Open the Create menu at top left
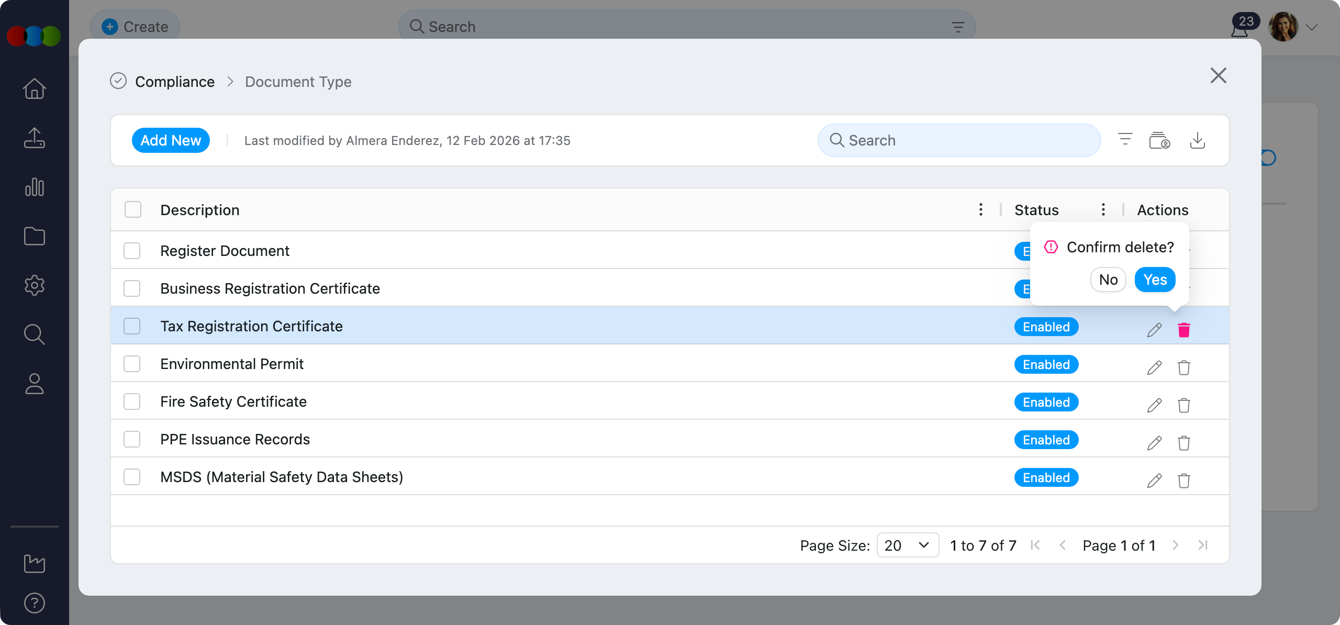This screenshot has height=625, width=1340. (135, 26)
